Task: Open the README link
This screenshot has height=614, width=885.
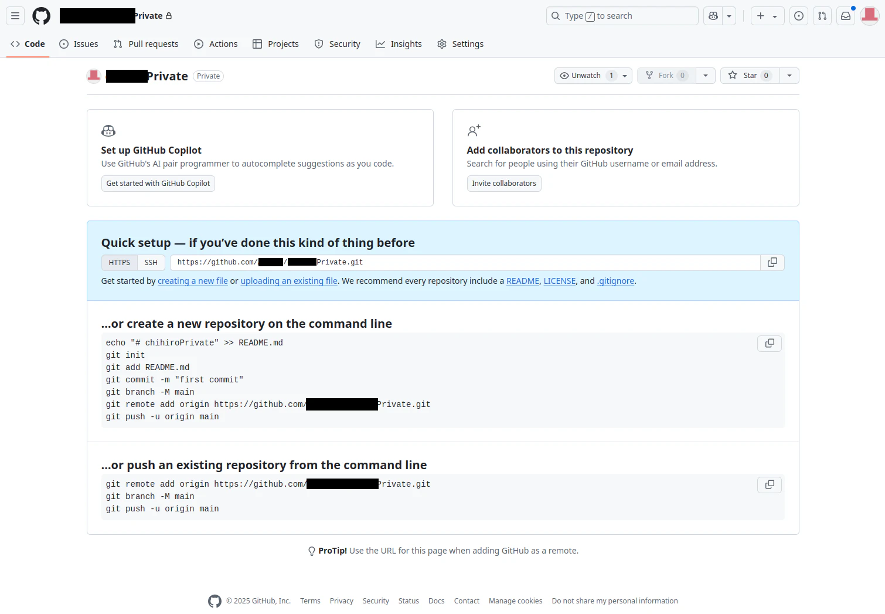Action: pyautogui.click(x=523, y=281)
